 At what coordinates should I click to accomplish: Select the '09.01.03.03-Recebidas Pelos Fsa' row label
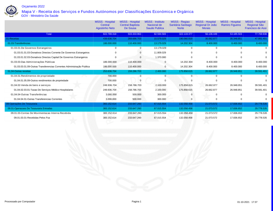pos(32,118)
